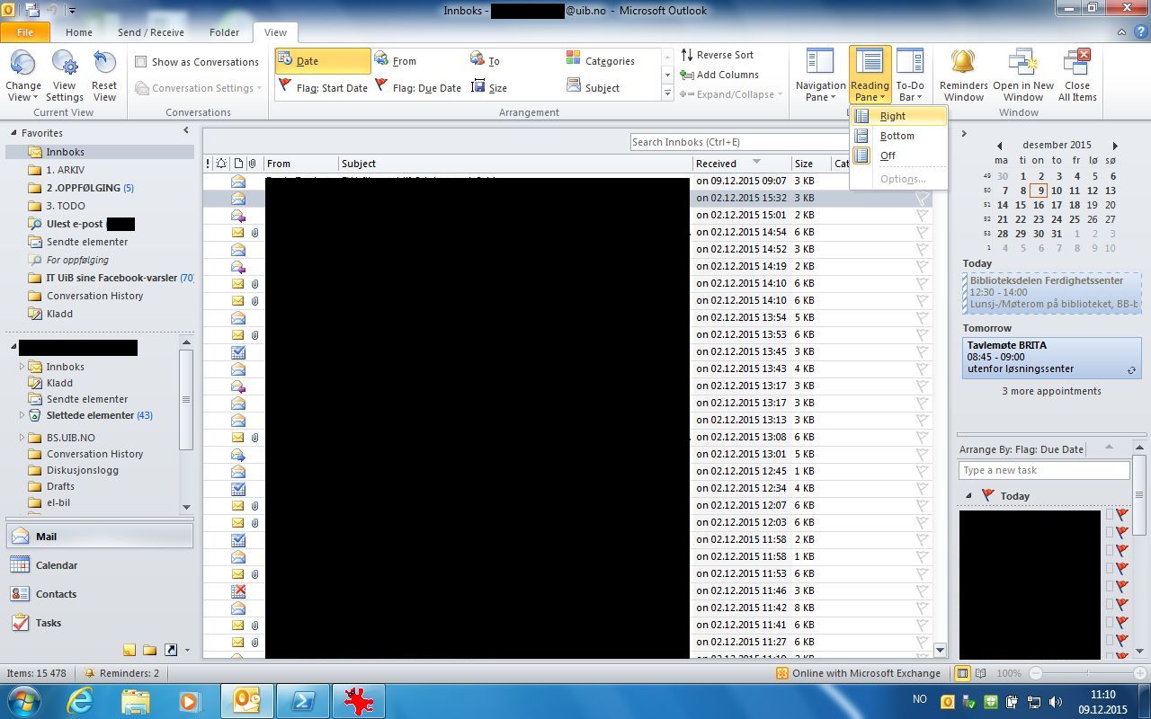Turn the reading pane Off

tap(888, 155)
